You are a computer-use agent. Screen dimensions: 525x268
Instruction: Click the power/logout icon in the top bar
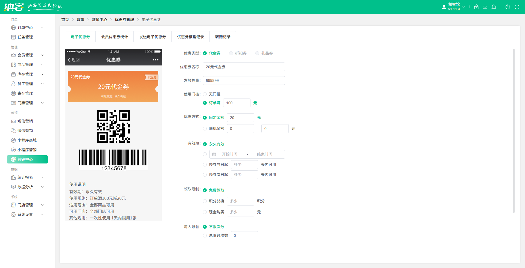tap(508, 7)
